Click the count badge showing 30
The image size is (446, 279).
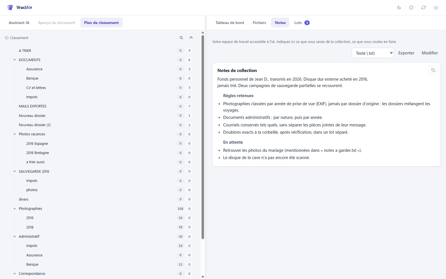(x=180, y=237)
